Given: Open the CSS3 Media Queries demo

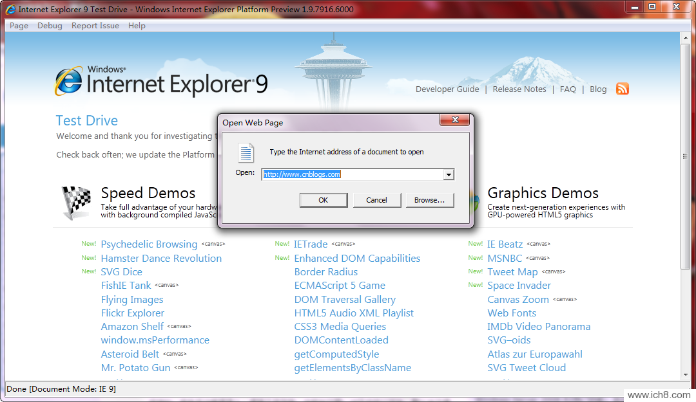Looking at the screenshot, I should 340,327.
